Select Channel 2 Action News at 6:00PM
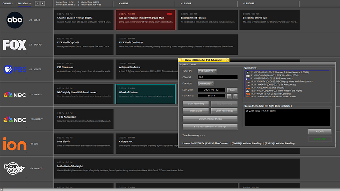This screenshot has height=191, width=340. pos(84,20)
